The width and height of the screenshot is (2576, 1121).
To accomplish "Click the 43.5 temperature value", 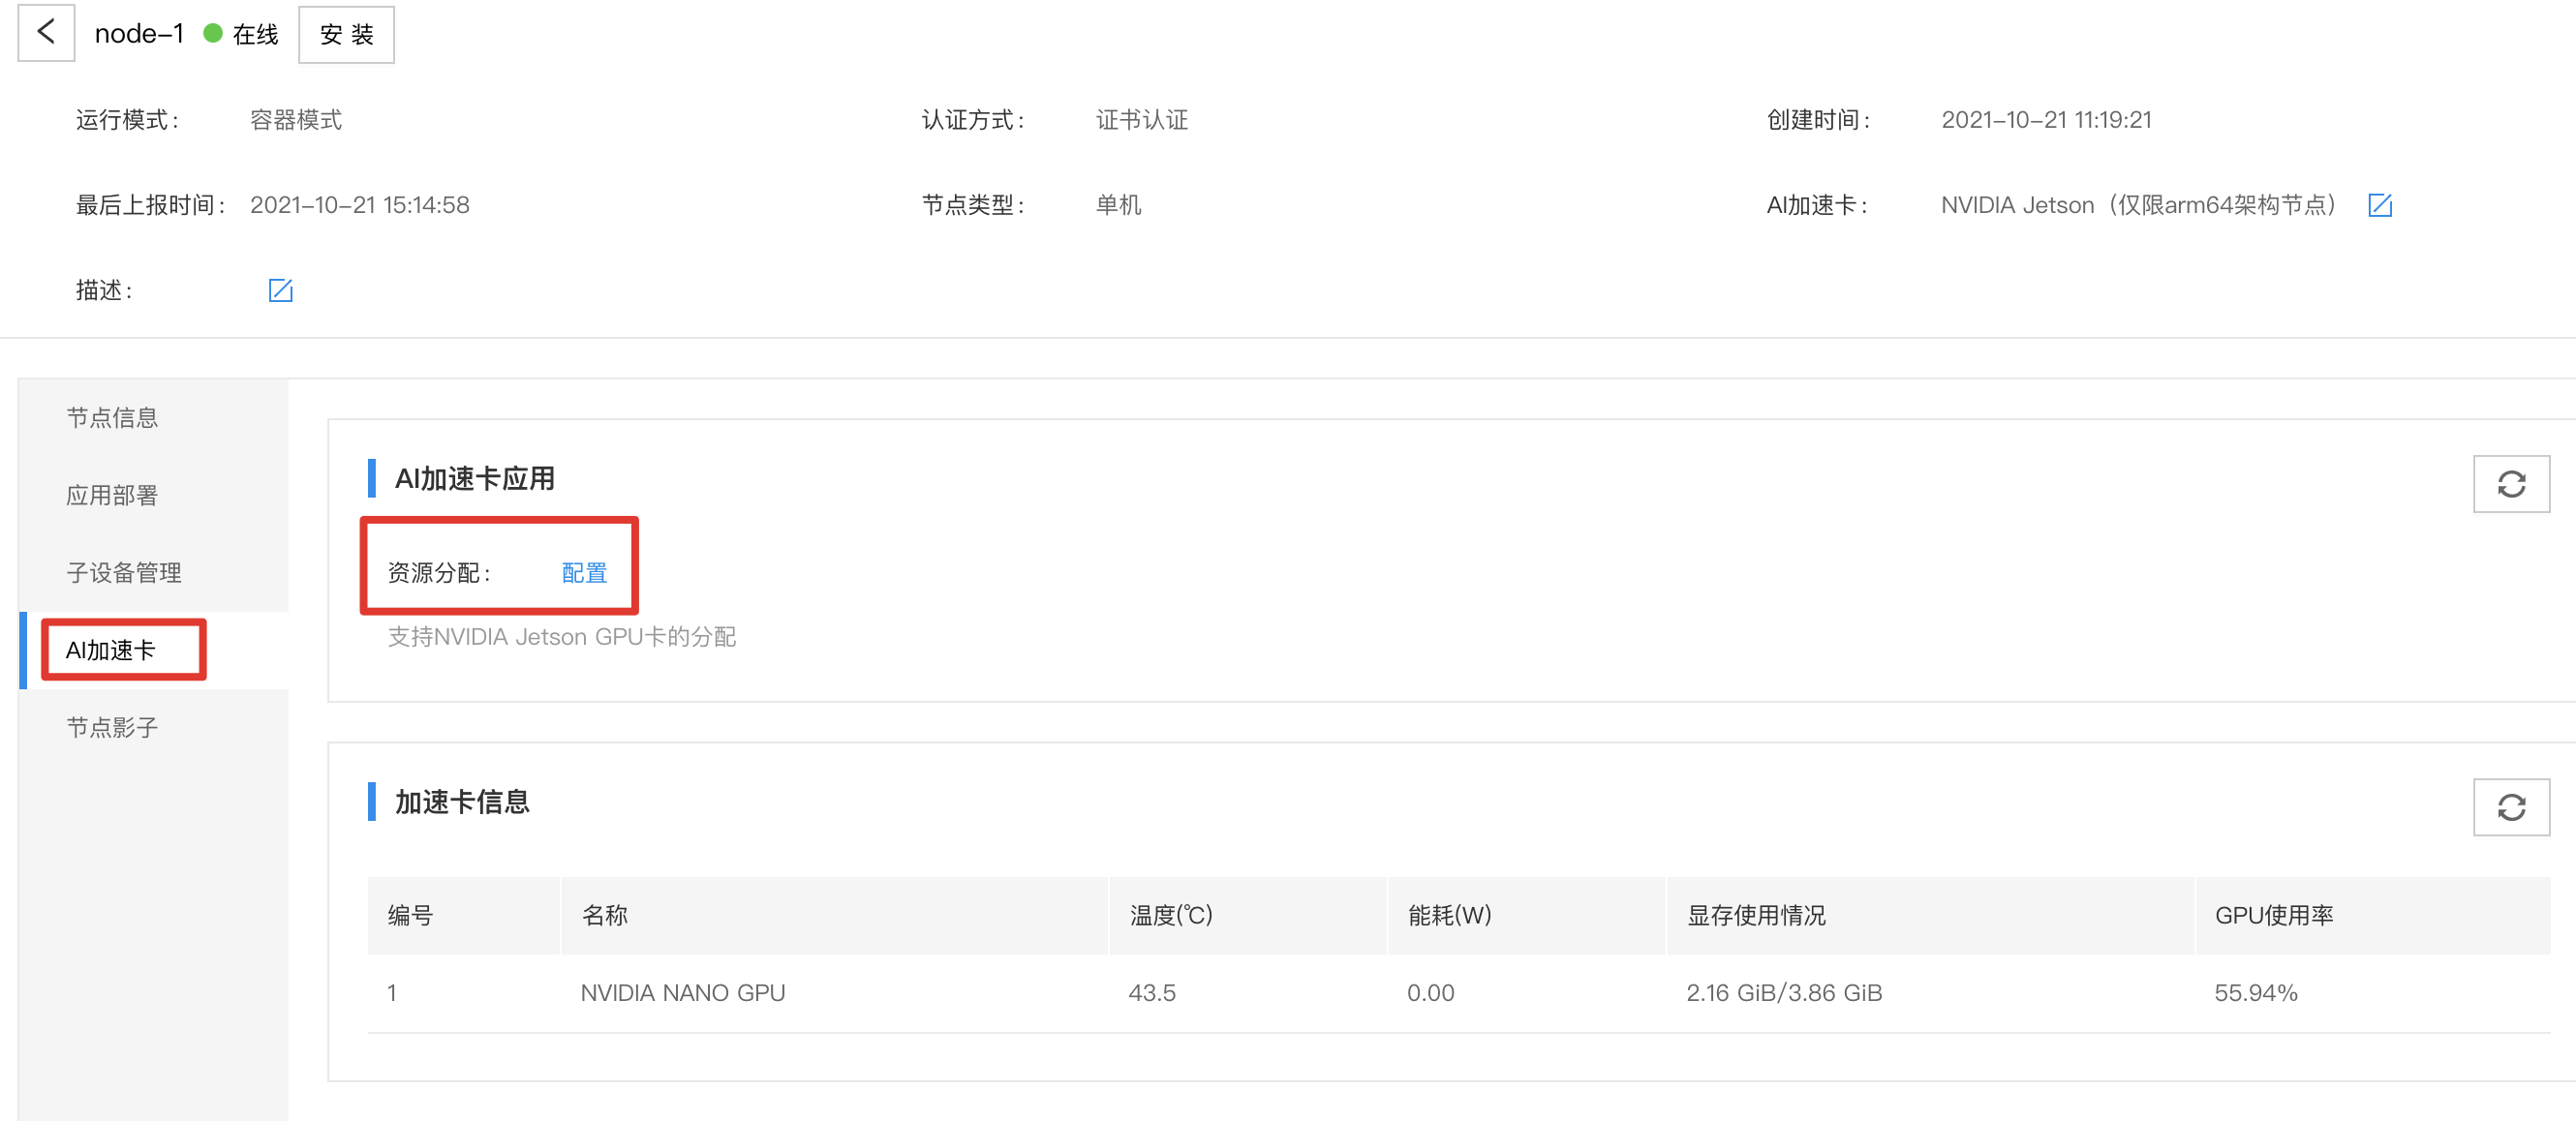I will 1152,993.
